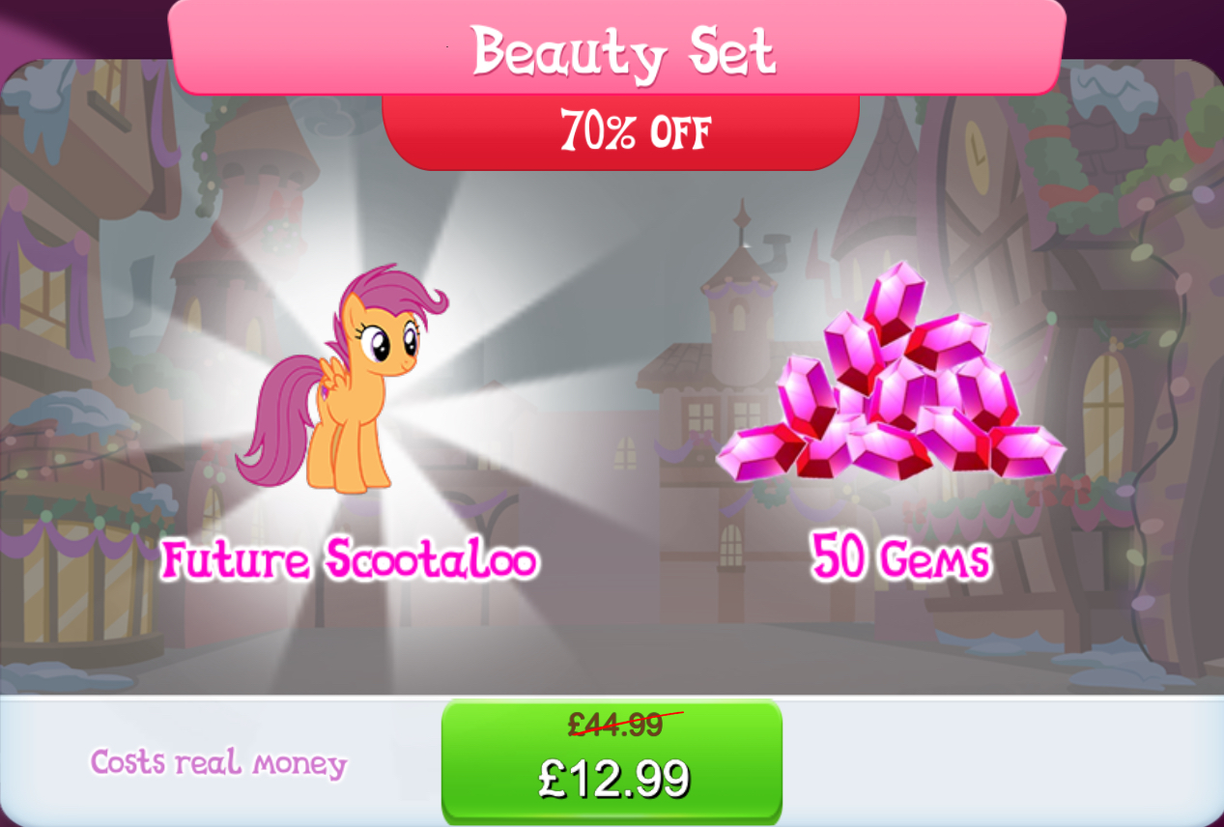The height and width of the screenshot is (827, 1224).
Task: Tap the rightmost gem in the pile
Action: [1027, 450]
